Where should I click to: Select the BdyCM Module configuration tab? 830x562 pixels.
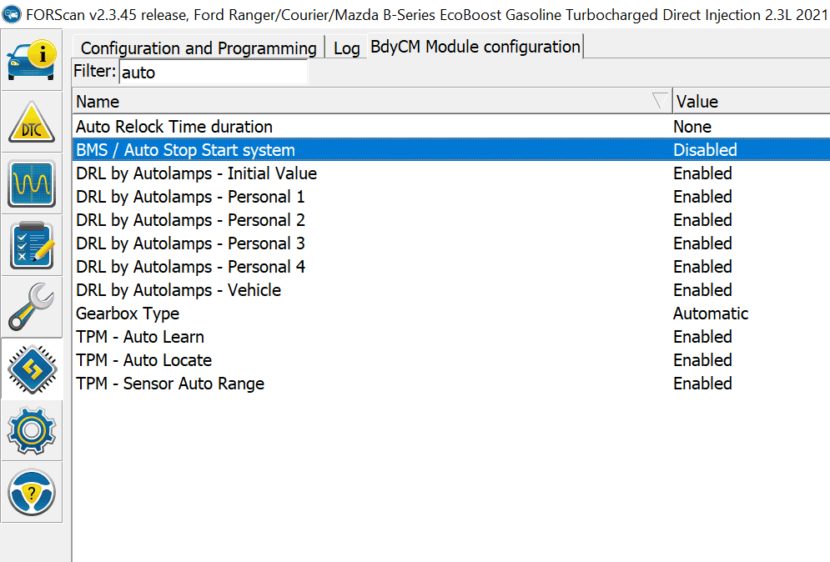(x=475, y=47)
